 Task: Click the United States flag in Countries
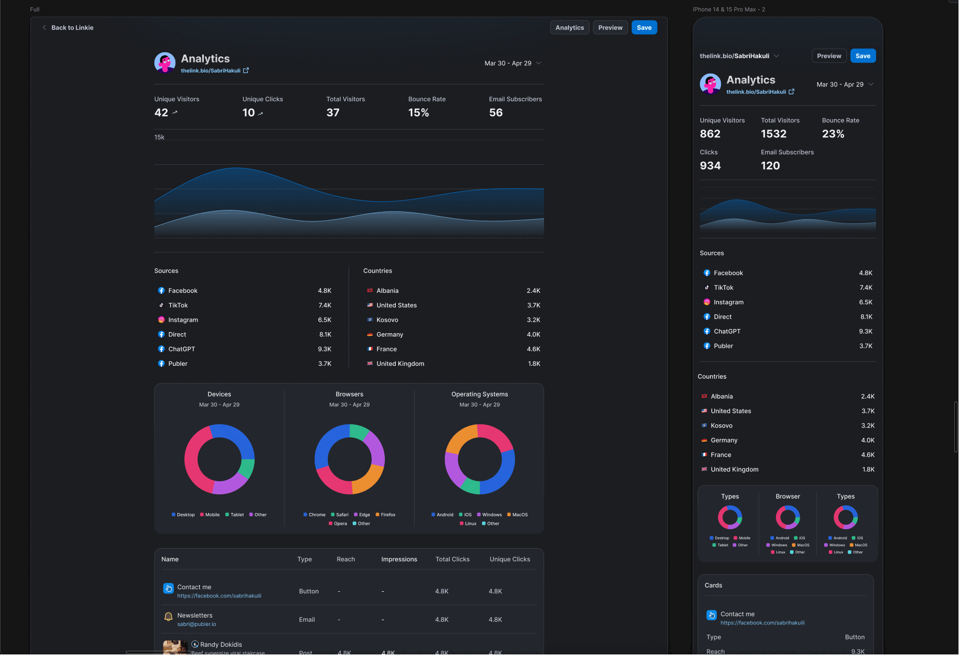369,305
